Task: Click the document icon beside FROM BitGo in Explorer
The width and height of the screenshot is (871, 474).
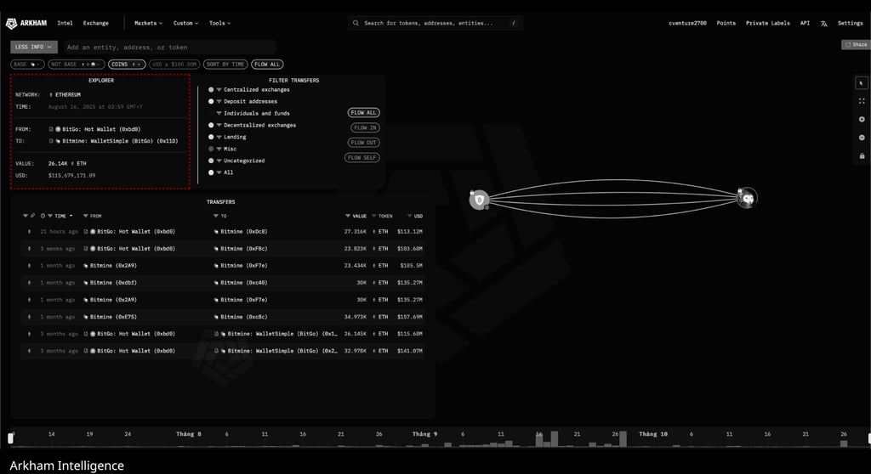Action: [x=51, y=129]
